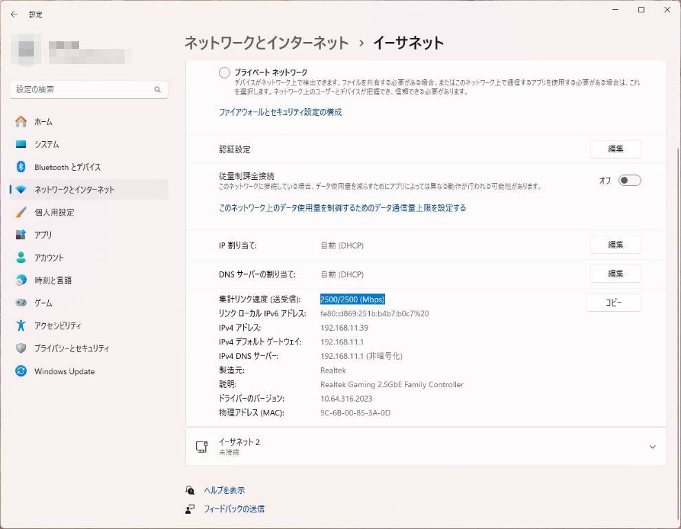The width and height of the screenshot is (681, 529).
Task: Expand the イーサネット 2 section
Action: (652, 447)
